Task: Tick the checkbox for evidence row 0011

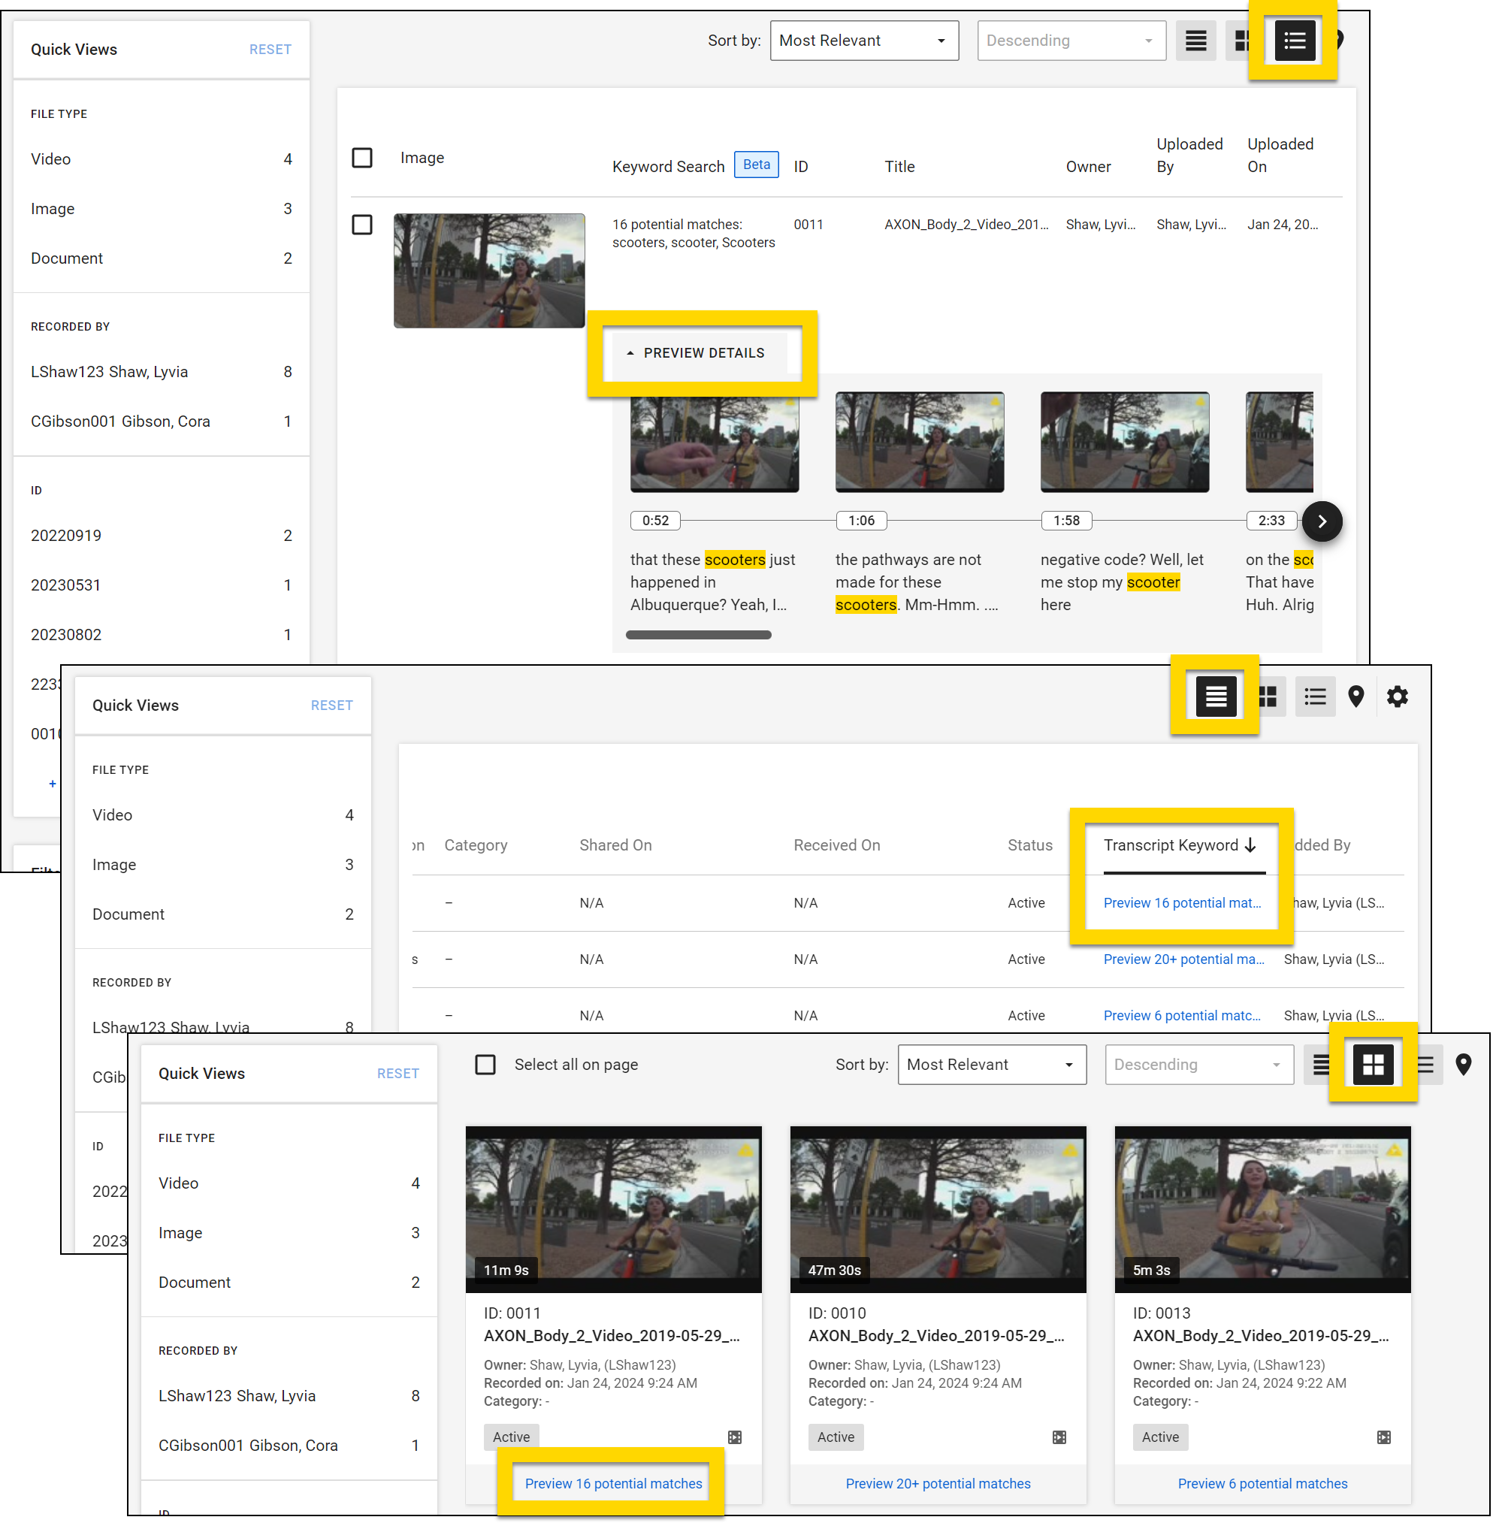Action: 362,225
